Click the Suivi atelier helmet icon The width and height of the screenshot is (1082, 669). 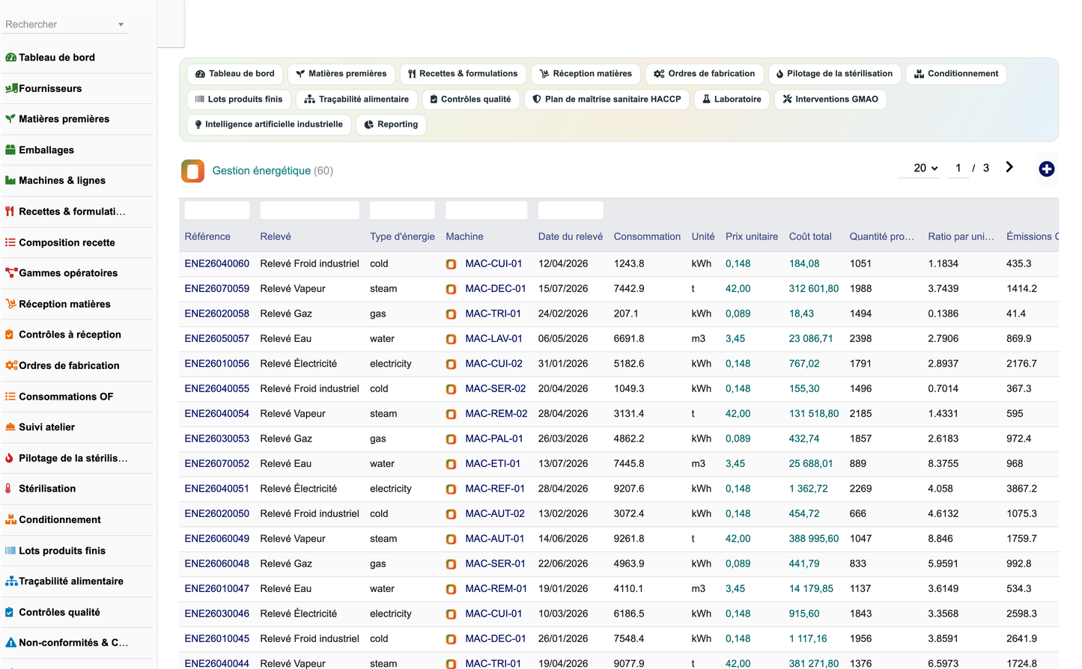click(10, 427)
